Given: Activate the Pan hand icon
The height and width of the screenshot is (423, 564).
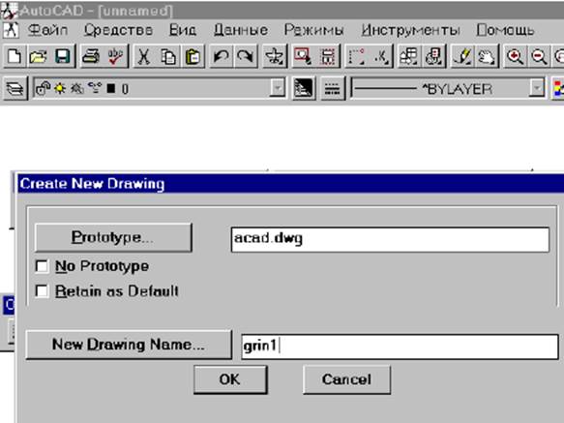Looking at the screenshot, I should coord(487,56).
